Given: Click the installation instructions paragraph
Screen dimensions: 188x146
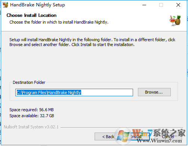Looking at the screenshot, I should click(x=92, y=42).
